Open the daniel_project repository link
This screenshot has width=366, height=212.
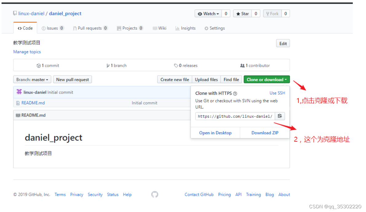tap(65, 13)
